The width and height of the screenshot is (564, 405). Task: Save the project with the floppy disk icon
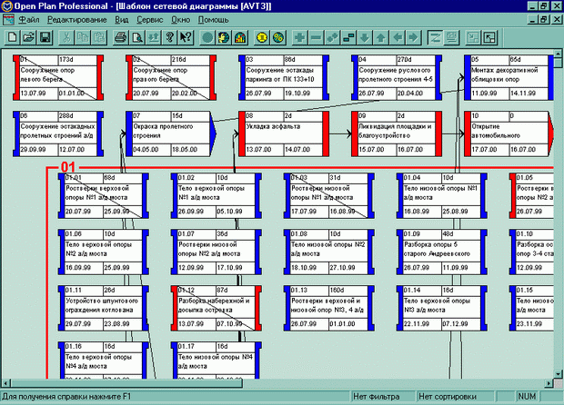point(44,37)
